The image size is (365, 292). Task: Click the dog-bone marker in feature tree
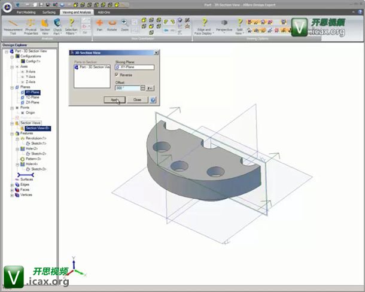point(26,175)
